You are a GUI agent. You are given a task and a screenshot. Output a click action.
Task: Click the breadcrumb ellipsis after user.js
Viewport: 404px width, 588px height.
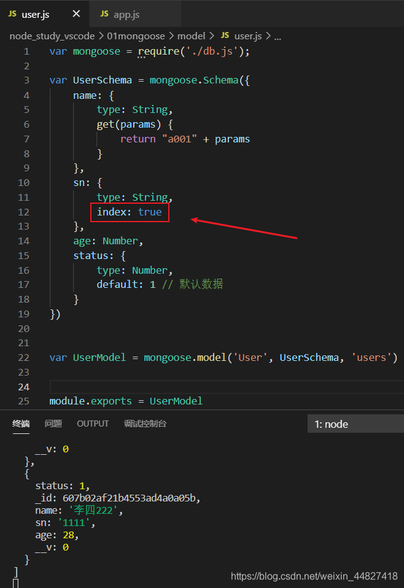(278, 37)
